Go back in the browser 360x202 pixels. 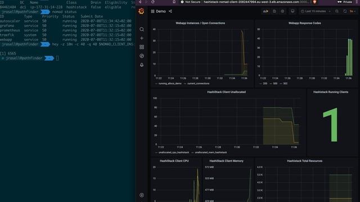[x=140, y=2]
